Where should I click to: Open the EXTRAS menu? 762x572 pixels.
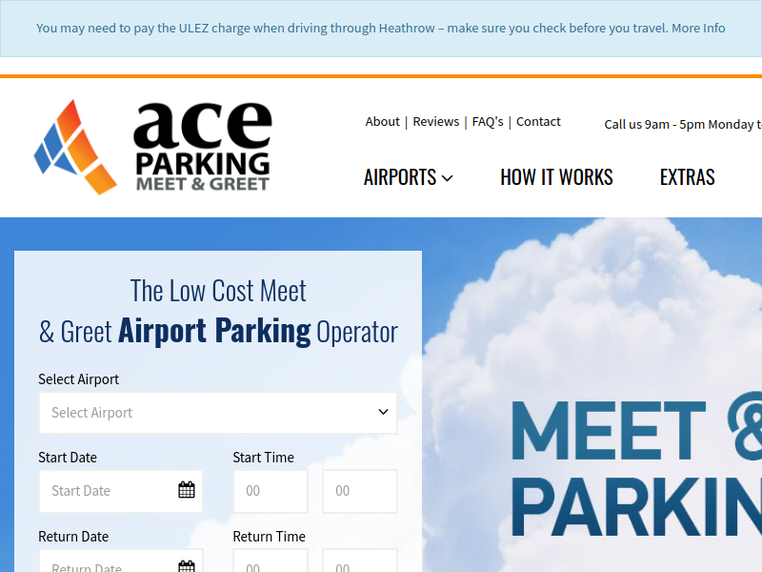coord(687,177)
